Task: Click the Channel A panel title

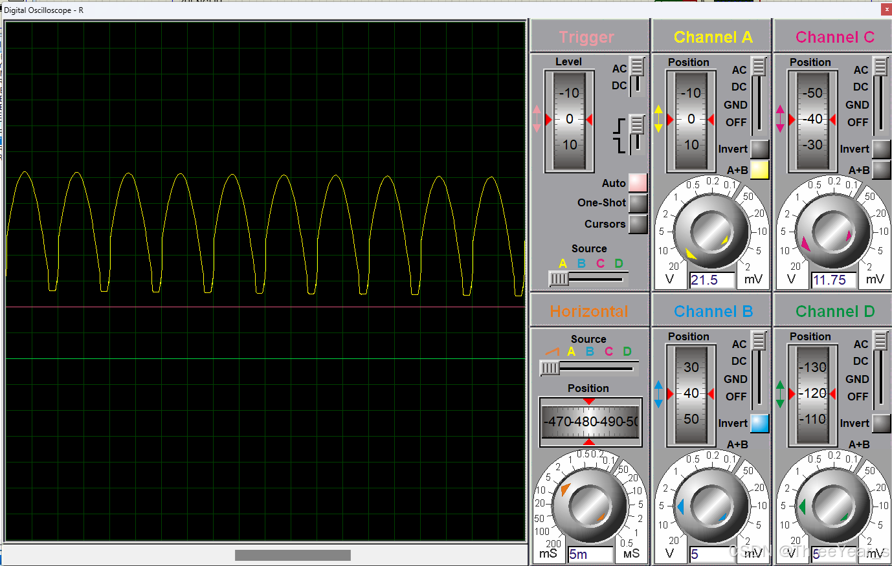Action: point(713,37)
